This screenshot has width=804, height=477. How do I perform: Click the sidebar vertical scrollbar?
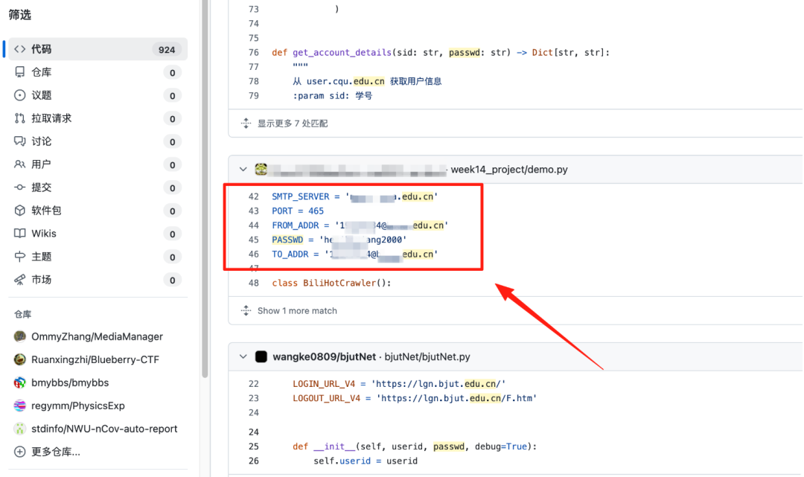pyautogui.click(x=205, y=188)
